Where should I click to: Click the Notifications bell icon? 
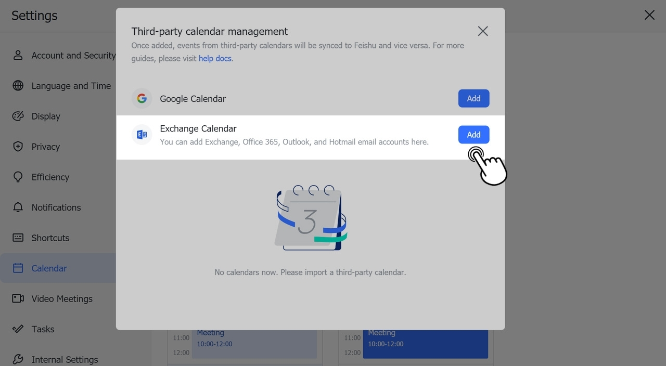coord(18,207)
